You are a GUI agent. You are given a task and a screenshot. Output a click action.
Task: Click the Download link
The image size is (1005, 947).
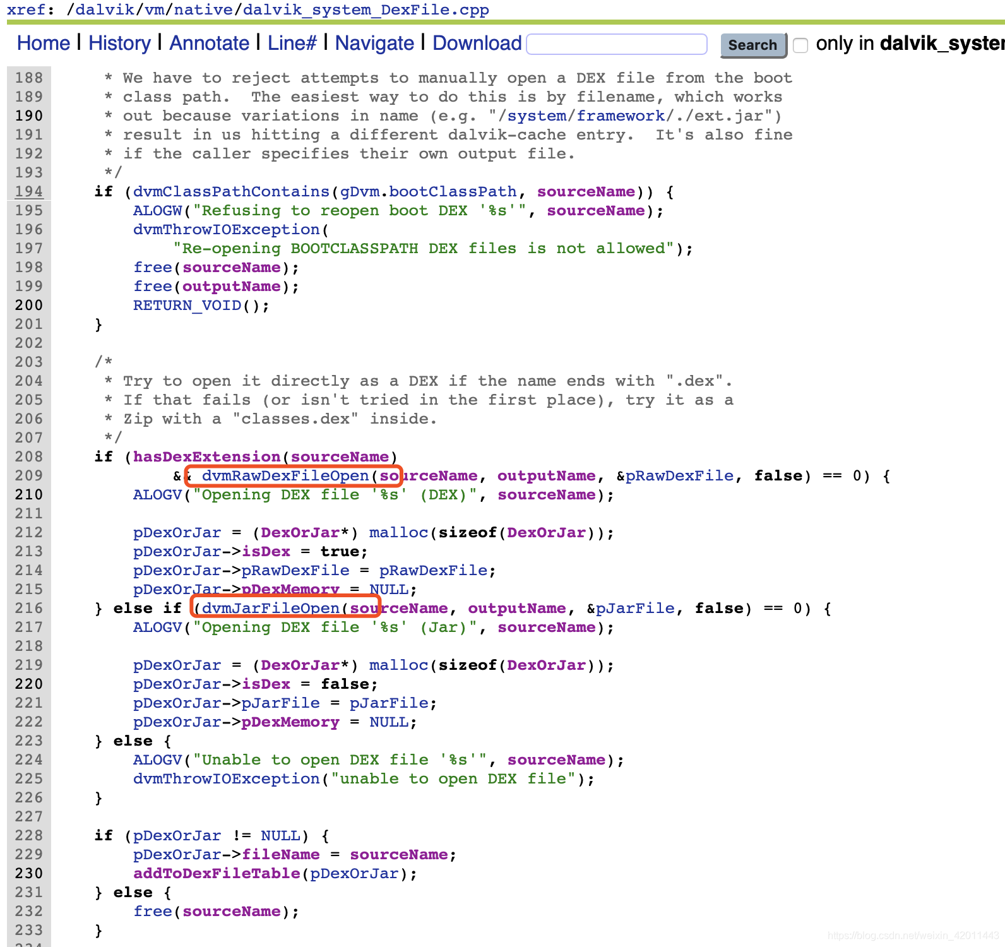tap(477, 43)
